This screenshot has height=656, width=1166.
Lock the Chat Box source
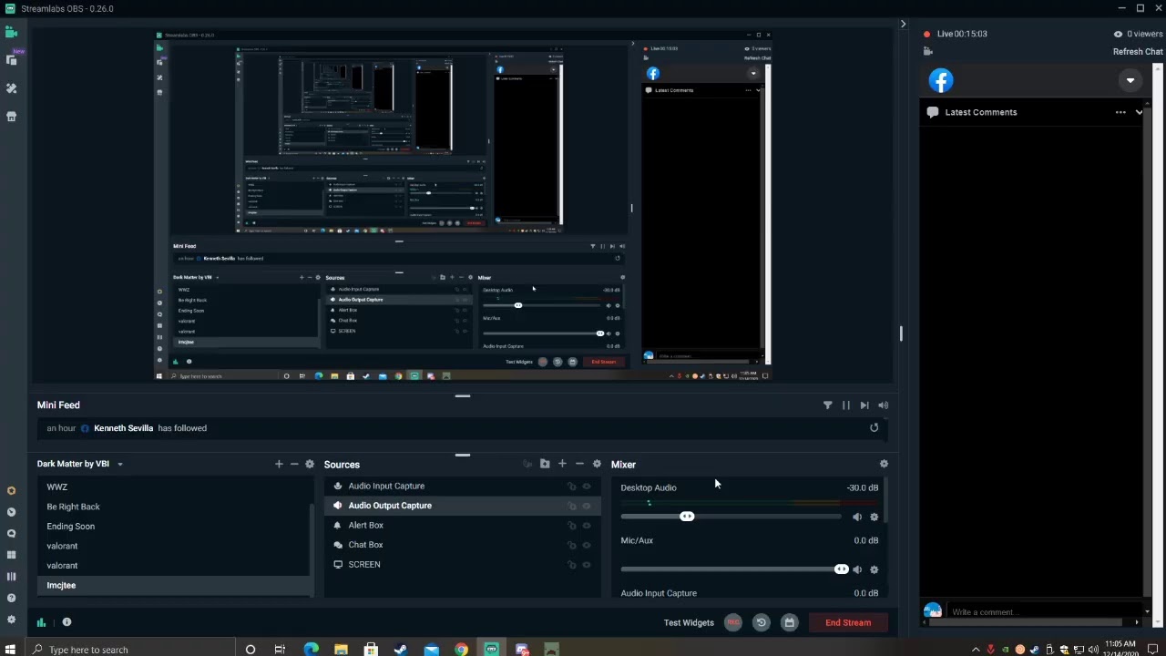pos(572,545)
